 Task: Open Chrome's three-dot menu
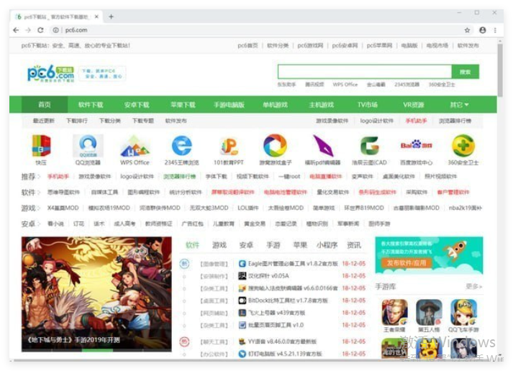pos(495,30)
